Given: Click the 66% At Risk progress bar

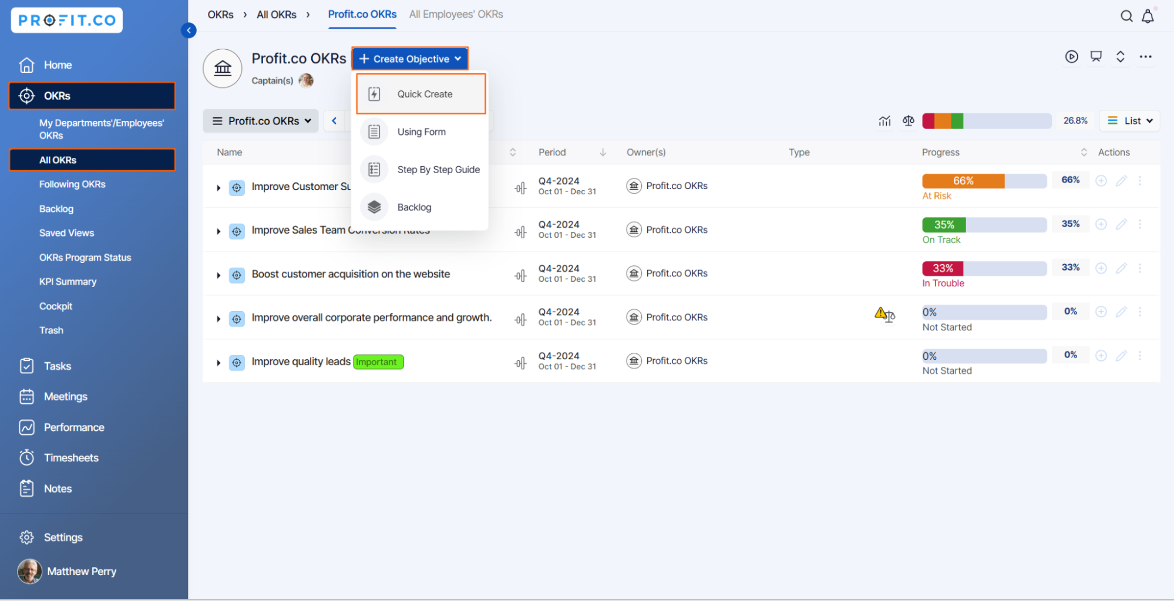Looking at the screenshot, I should [x=984, y=181].
